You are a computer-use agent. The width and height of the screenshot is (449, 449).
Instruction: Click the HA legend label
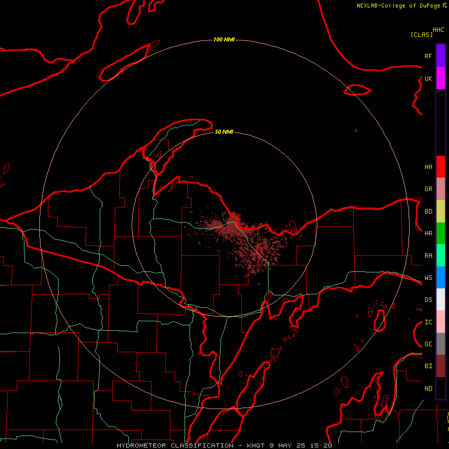click(x=428, y=167)
